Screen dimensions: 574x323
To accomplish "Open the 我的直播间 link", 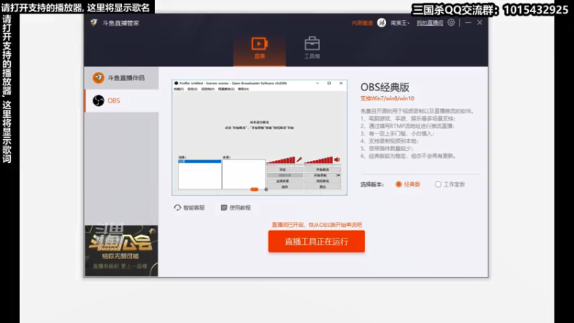I will (x=430, y=23).
